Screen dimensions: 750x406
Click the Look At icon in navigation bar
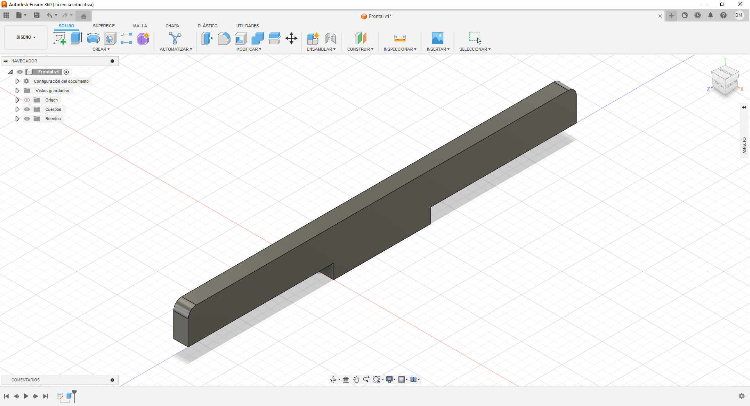tap(346, 379)
